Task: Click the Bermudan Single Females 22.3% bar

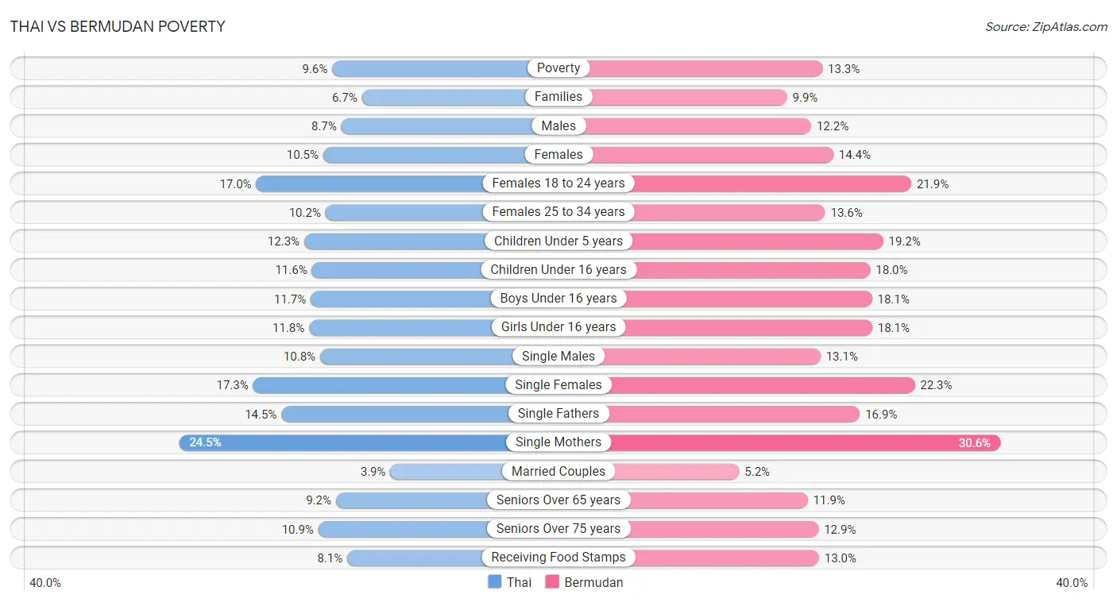Action: [737, 385]
